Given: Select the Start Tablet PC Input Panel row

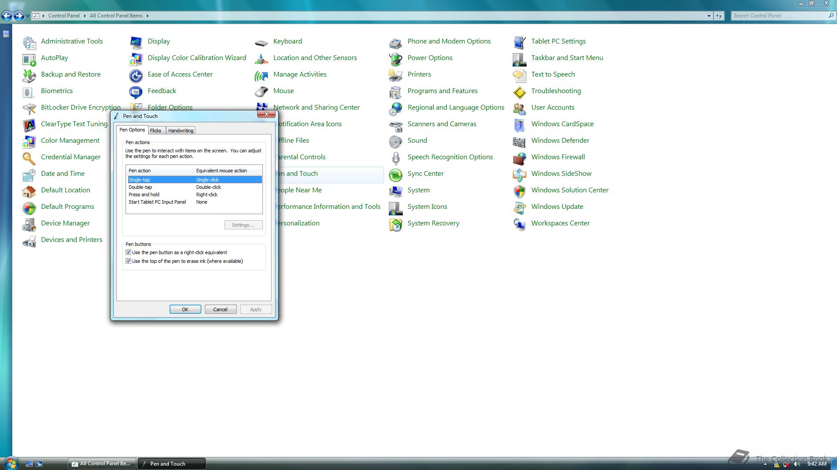Looking at the screenshot, I should coord(194,202).
